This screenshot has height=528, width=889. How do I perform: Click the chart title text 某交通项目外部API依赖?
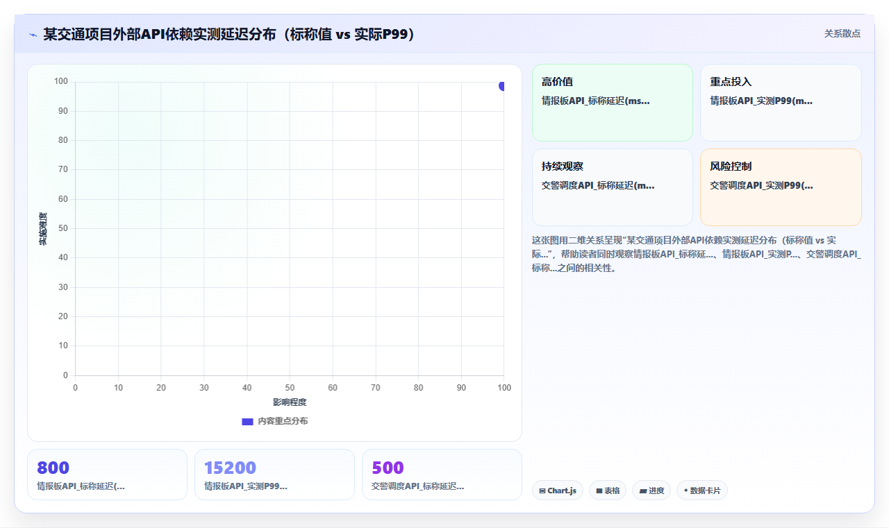[x=229, y=34]
